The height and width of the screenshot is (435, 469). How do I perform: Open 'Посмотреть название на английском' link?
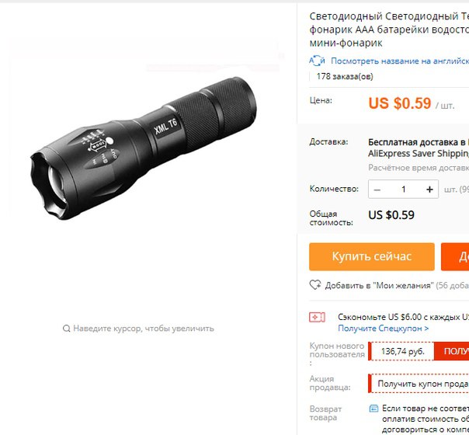coord(400,61)
